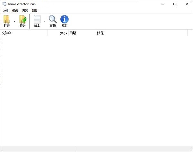This screenshot has height=152, width=193.
Task: Sort by the 路径 column header
Action: (142, 33)
